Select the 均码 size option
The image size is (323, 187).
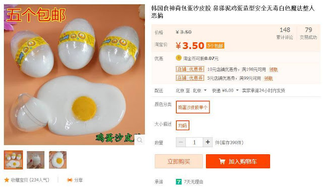183,126
